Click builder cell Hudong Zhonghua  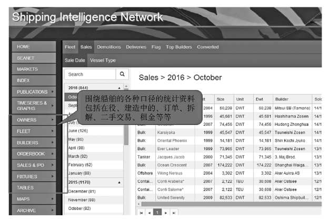click(292, 124)
